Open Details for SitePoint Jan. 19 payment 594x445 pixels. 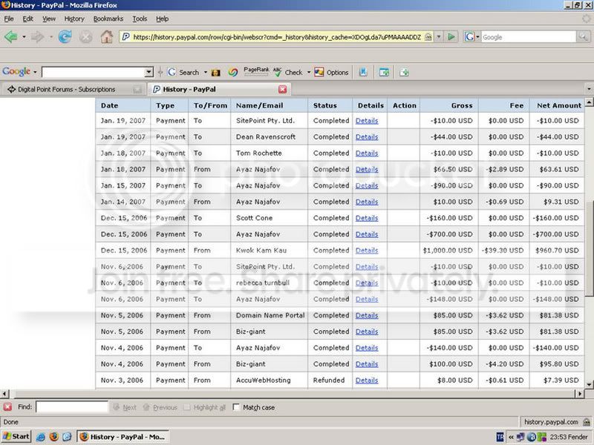(x=367, y=121)
